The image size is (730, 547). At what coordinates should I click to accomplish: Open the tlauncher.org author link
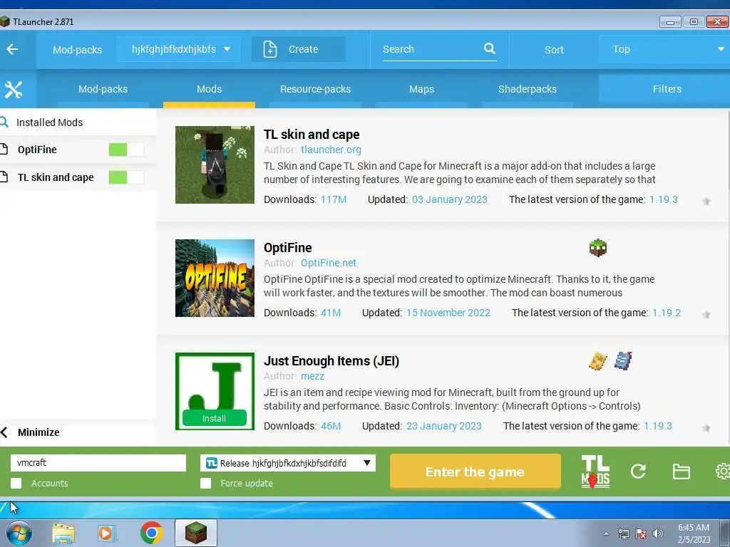(331, 150)
